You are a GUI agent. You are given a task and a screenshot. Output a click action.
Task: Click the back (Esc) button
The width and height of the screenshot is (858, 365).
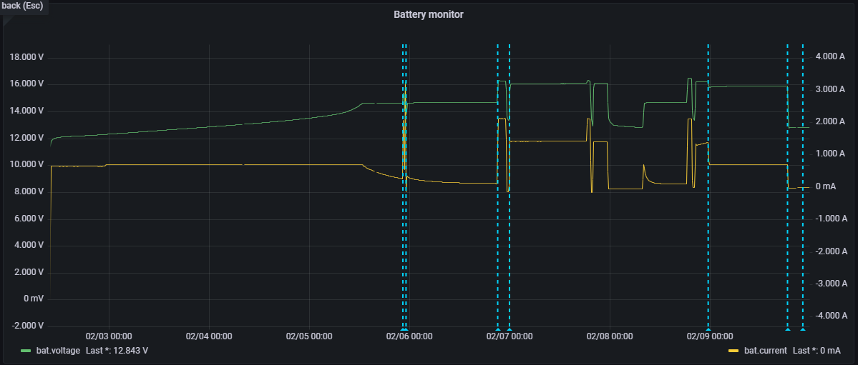coord(23,6)
